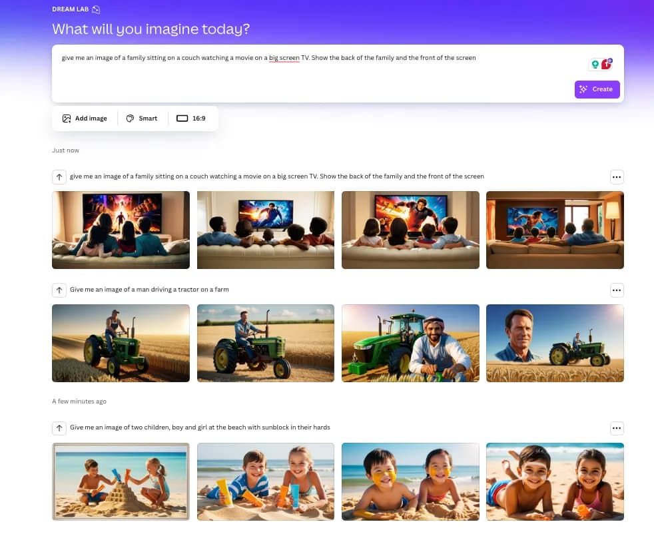Screen dimensions: 654x534
Task: Click the 'A few minutes ago' timestamp label
Action: pyautogui.click(x=79, y=401)
